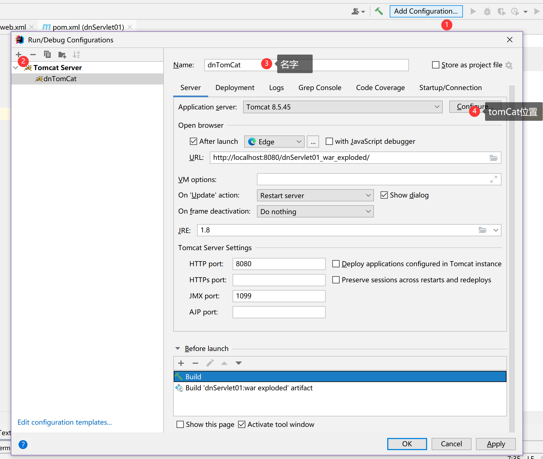This screenshot has width=543, height=459.
Task: Click the Apply button
Action: click(x=496, y=444)
